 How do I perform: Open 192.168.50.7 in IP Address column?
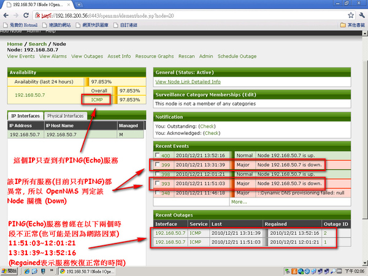tap(25, 134)
